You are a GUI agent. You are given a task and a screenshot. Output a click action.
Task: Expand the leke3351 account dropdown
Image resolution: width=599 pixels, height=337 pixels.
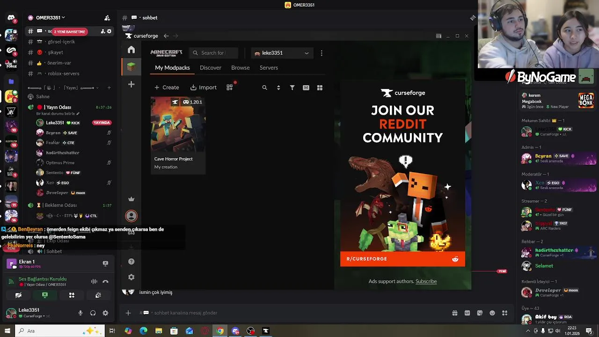[282, 53]
